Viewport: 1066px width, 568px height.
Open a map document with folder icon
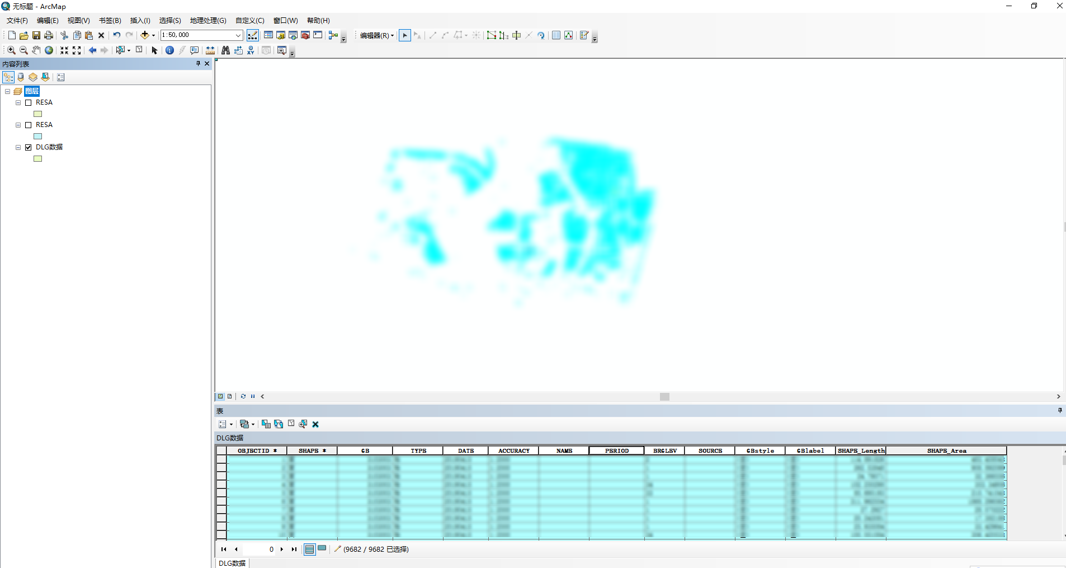(x=24, y=35)
